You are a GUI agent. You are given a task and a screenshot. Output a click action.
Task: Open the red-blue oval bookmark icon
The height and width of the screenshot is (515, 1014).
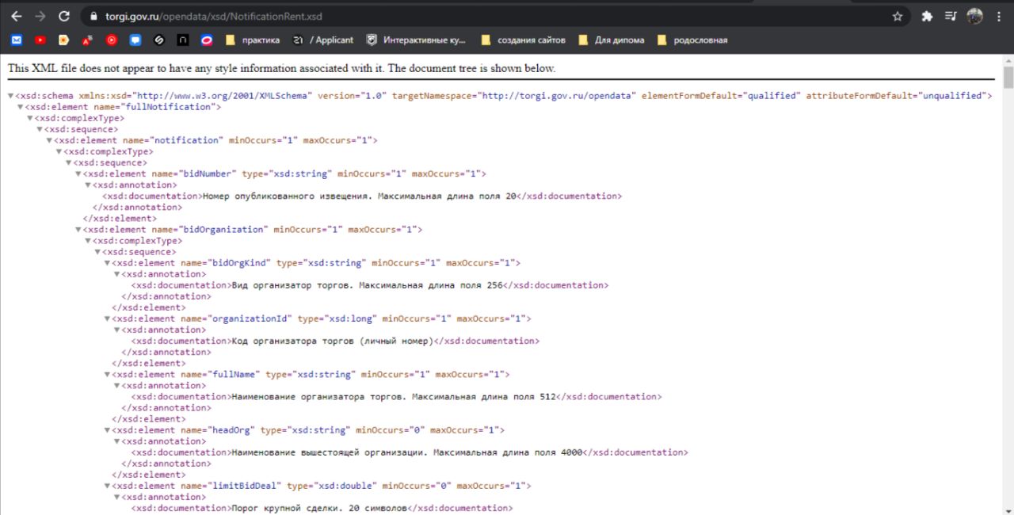(207, 40)
